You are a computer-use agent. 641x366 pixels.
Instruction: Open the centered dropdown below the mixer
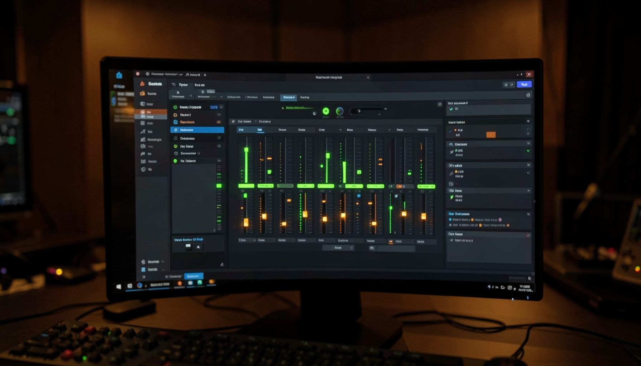click(338, 248)
